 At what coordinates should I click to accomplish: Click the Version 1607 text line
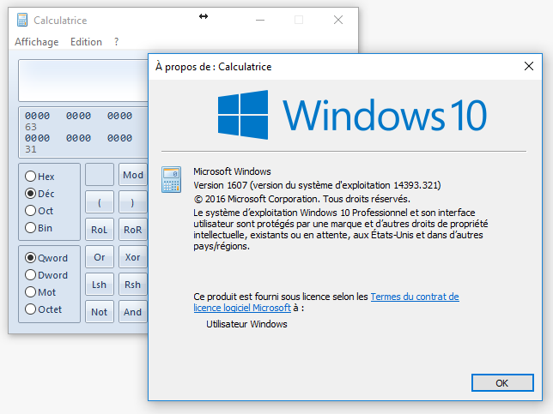coord(317,185)
